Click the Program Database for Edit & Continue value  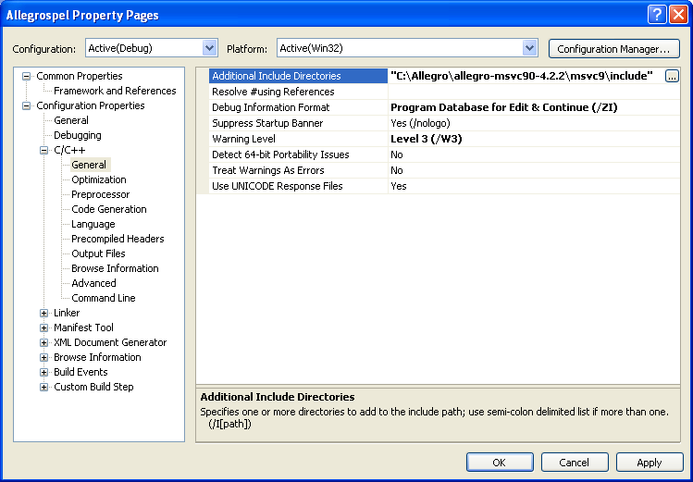pos(534,107)
